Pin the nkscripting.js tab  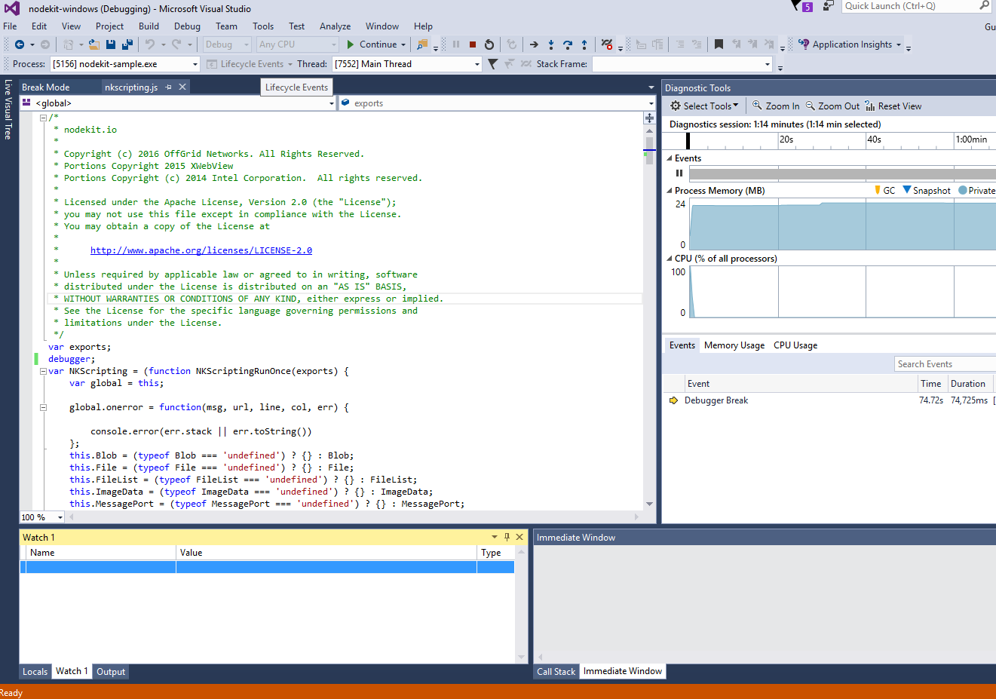click(x=169, y=87)
